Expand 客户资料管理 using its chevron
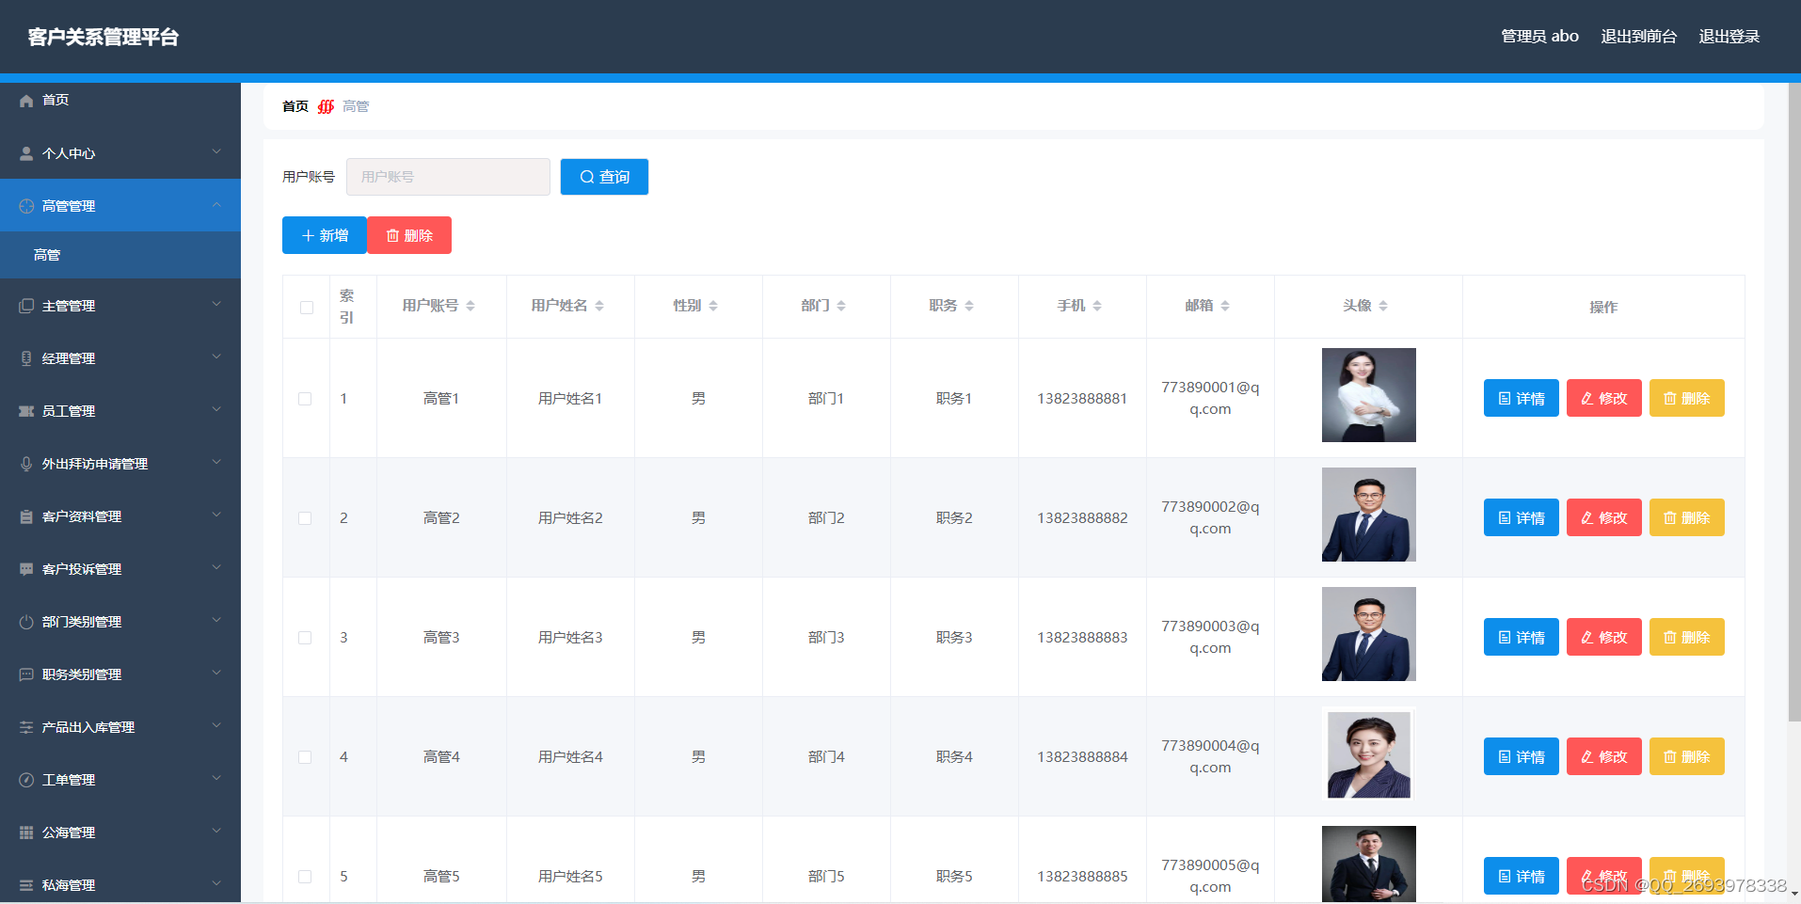The image size is (1801, 904). pos(216,515)
